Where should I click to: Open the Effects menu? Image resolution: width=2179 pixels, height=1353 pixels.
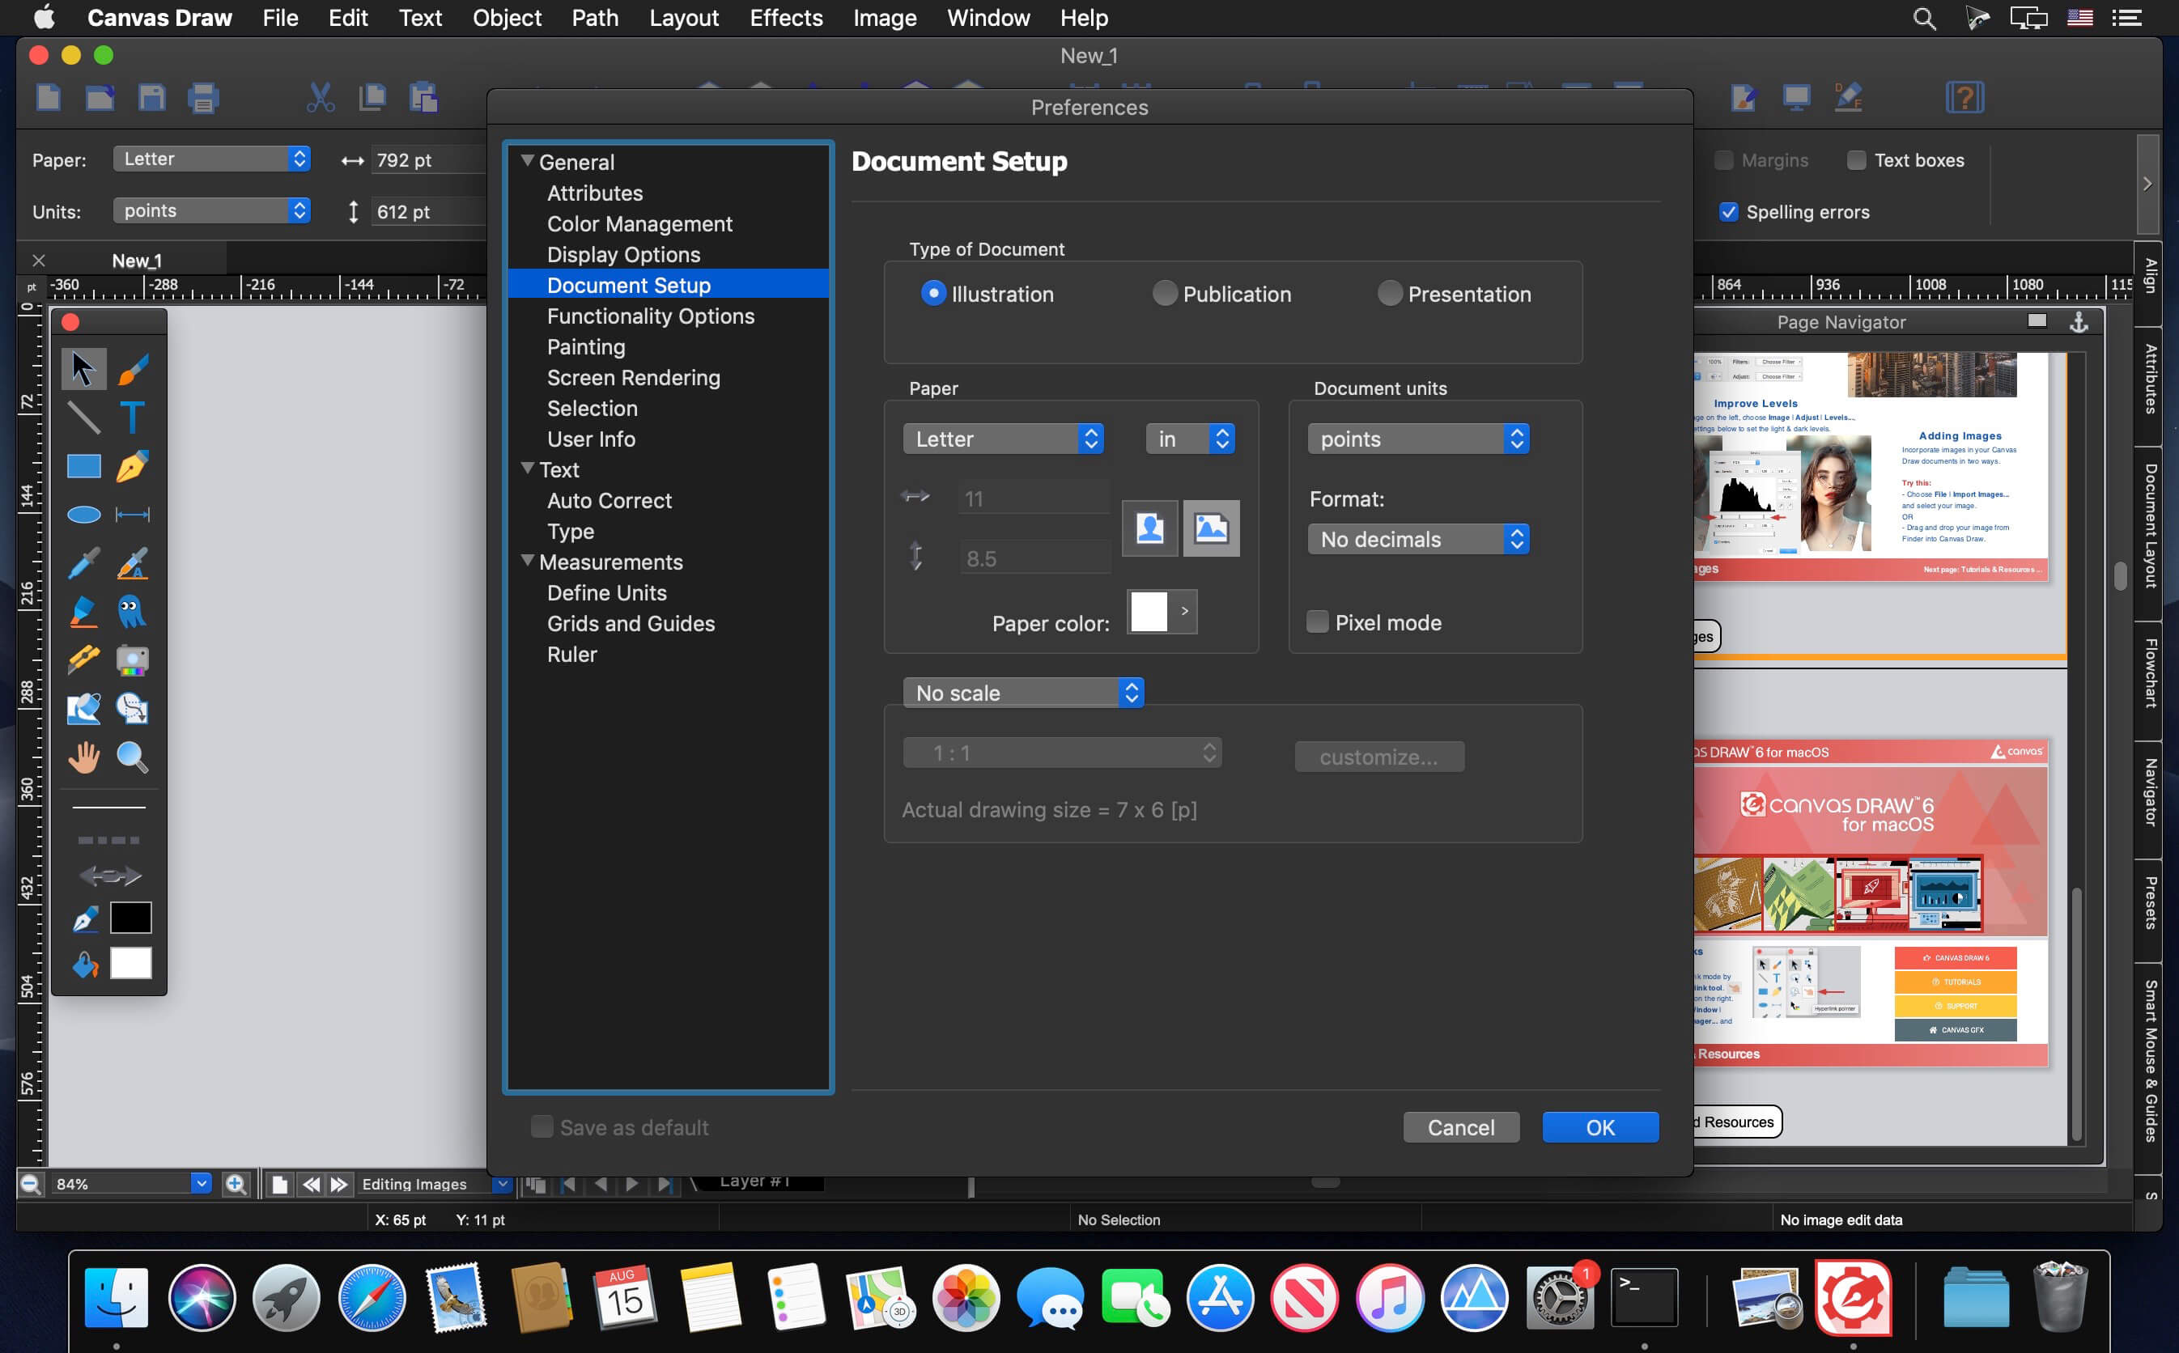(x=785, y=18)
